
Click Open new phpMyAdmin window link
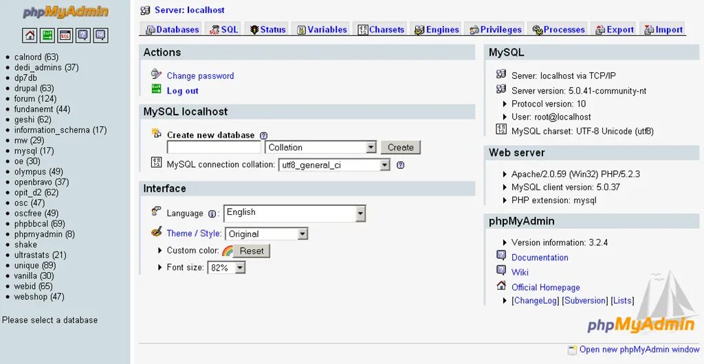pos(639,350)
